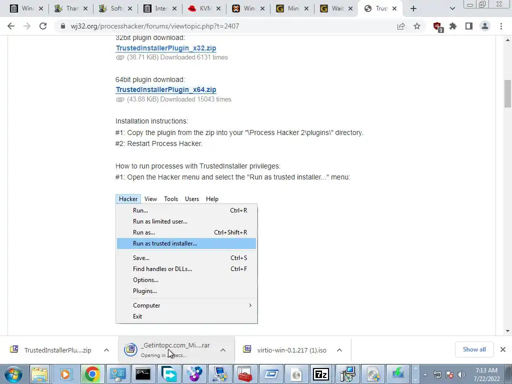The height and width of the screenshot is (384, 512).
Task: Click the volume speaker tray icon
Action: tap(461, 374)
